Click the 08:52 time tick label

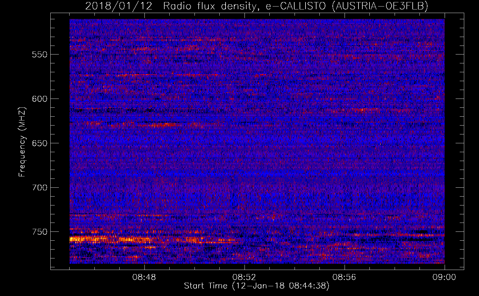point(245,277)
